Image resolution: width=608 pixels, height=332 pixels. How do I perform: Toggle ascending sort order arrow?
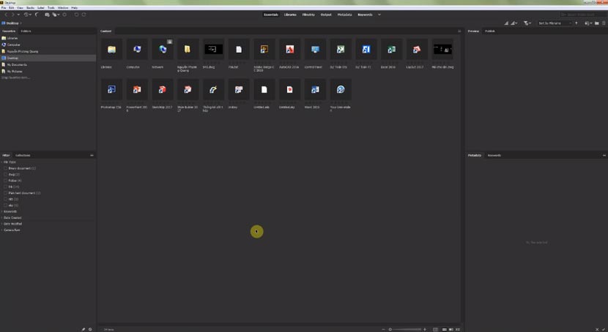[577, 23]
